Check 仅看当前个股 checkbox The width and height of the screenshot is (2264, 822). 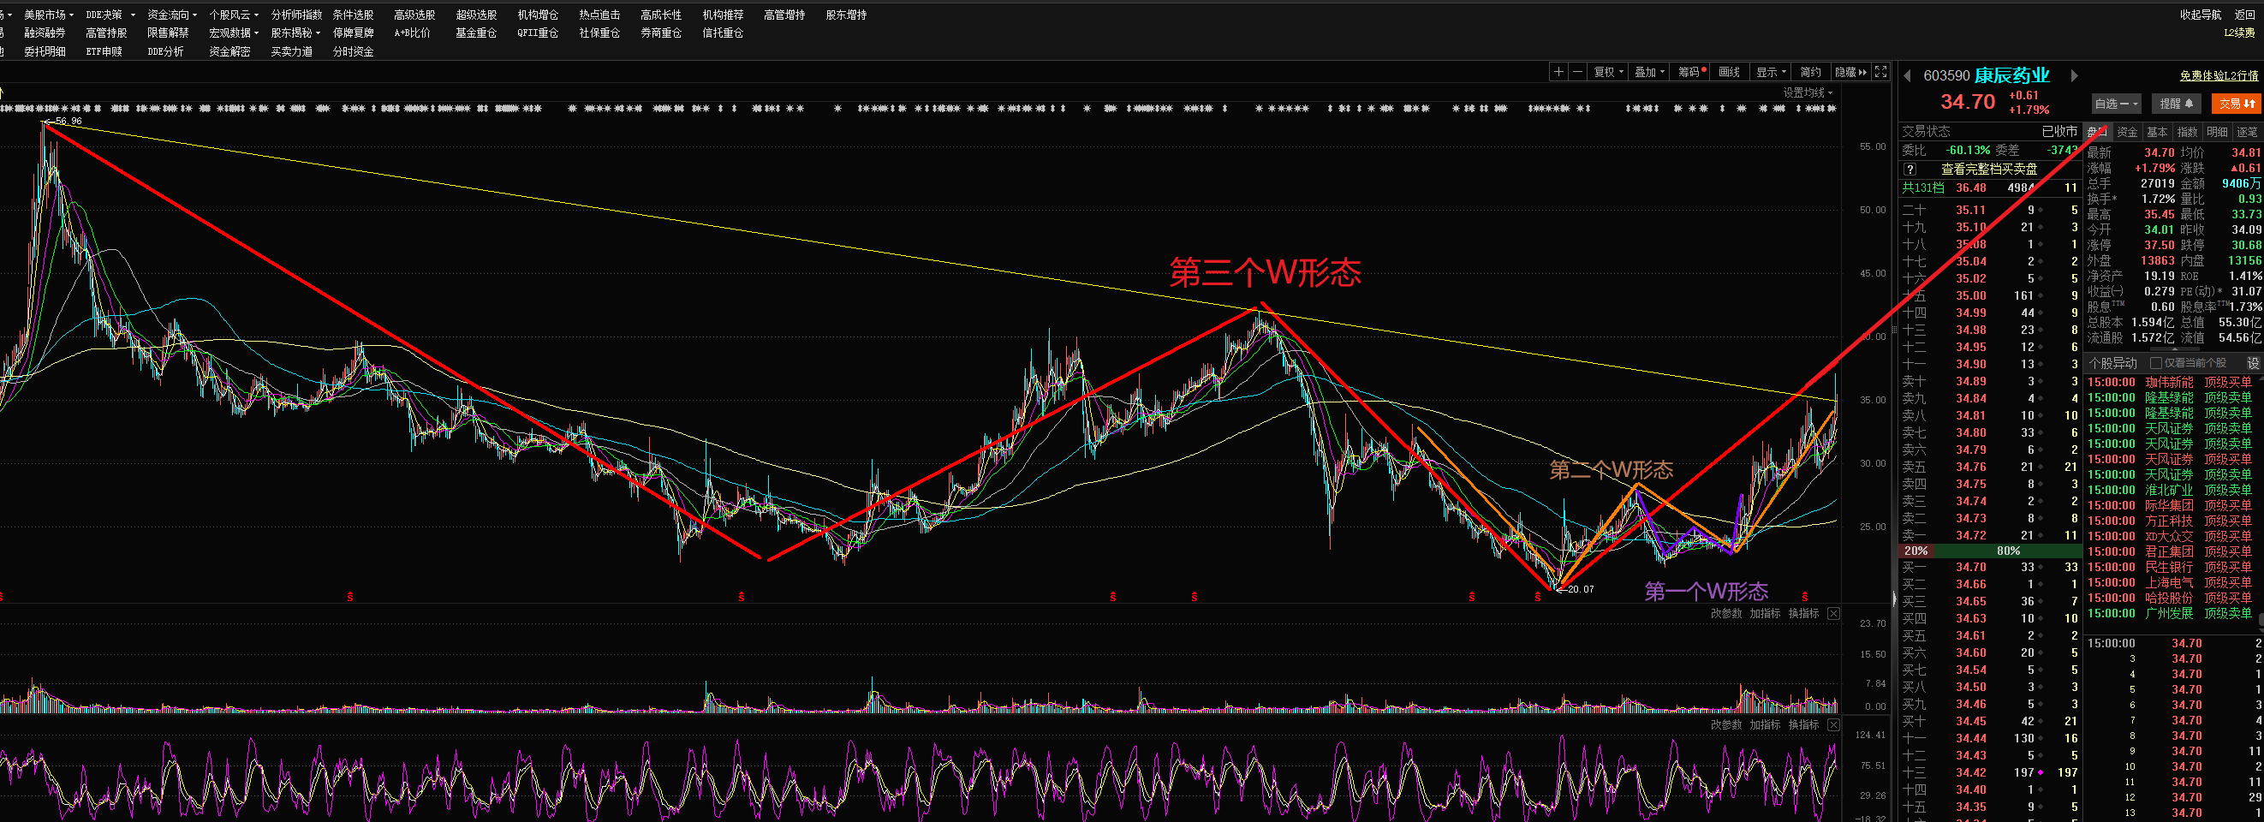click(x=2155, y=363)
